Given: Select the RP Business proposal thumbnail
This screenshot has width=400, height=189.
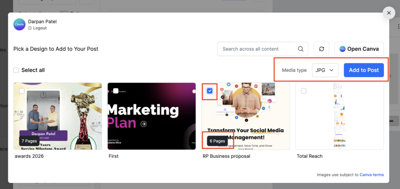Looking at the screenshot, I should tap(246, 116).
